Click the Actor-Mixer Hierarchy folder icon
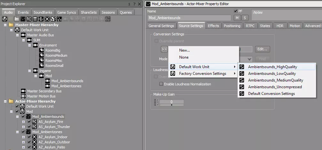Screen dimensions: 322x150 coord(11,101)
